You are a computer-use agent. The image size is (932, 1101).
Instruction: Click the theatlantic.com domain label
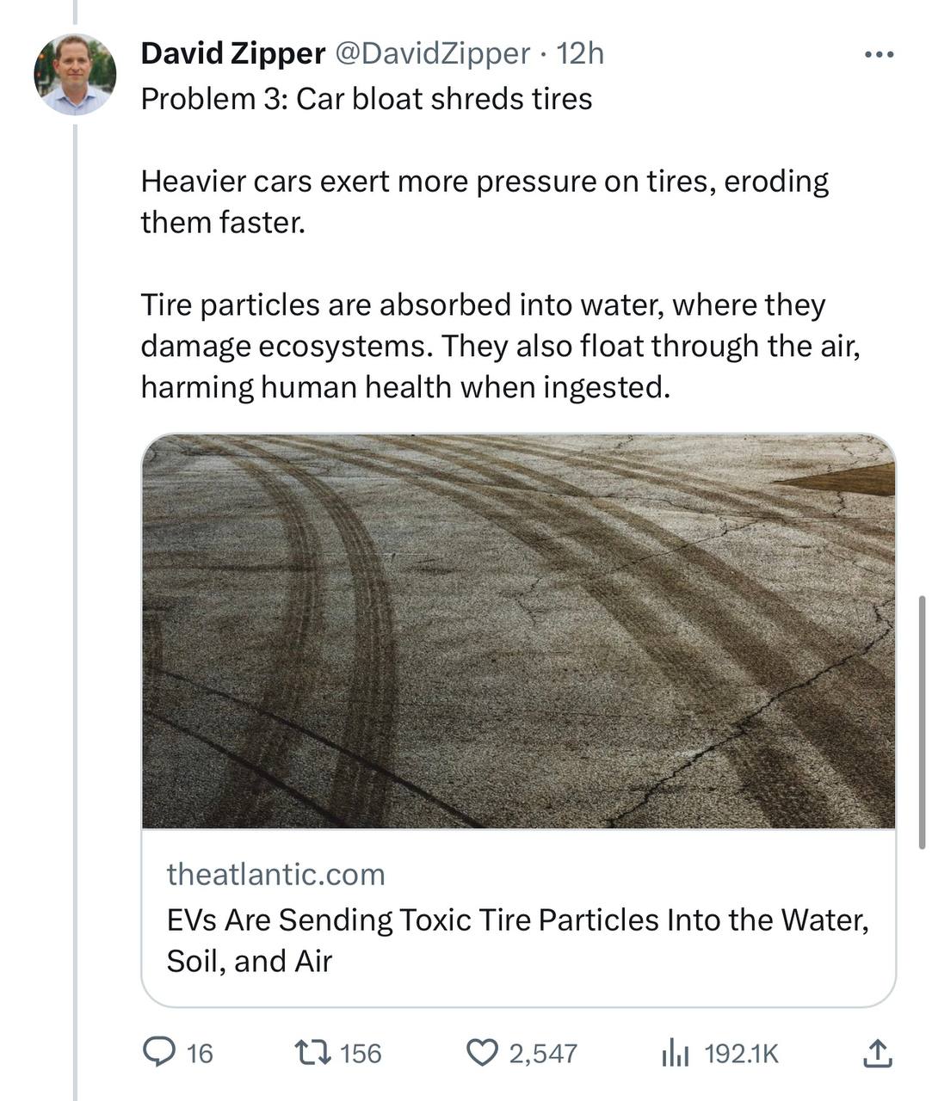(x=275, y=874)
